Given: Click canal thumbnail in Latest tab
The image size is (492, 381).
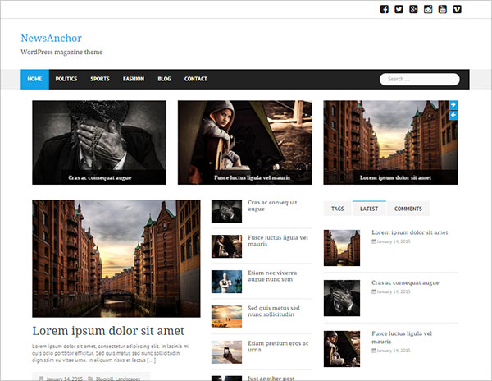Looking at the screenshot, I should point(342,248).
